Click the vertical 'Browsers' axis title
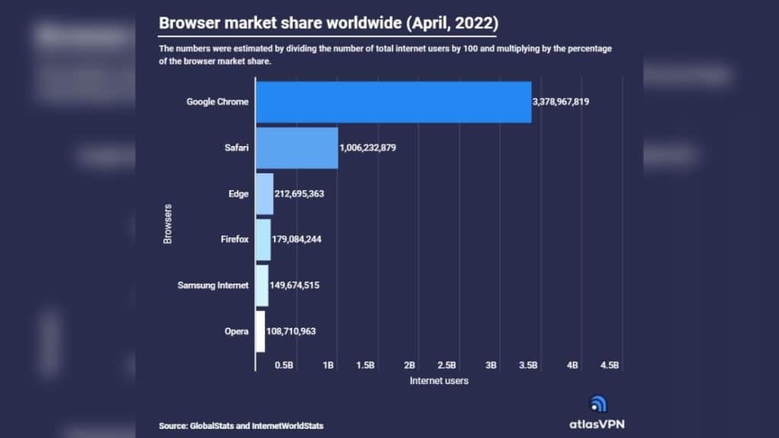Screen dimensions: 779x438 tap(167, 224)
